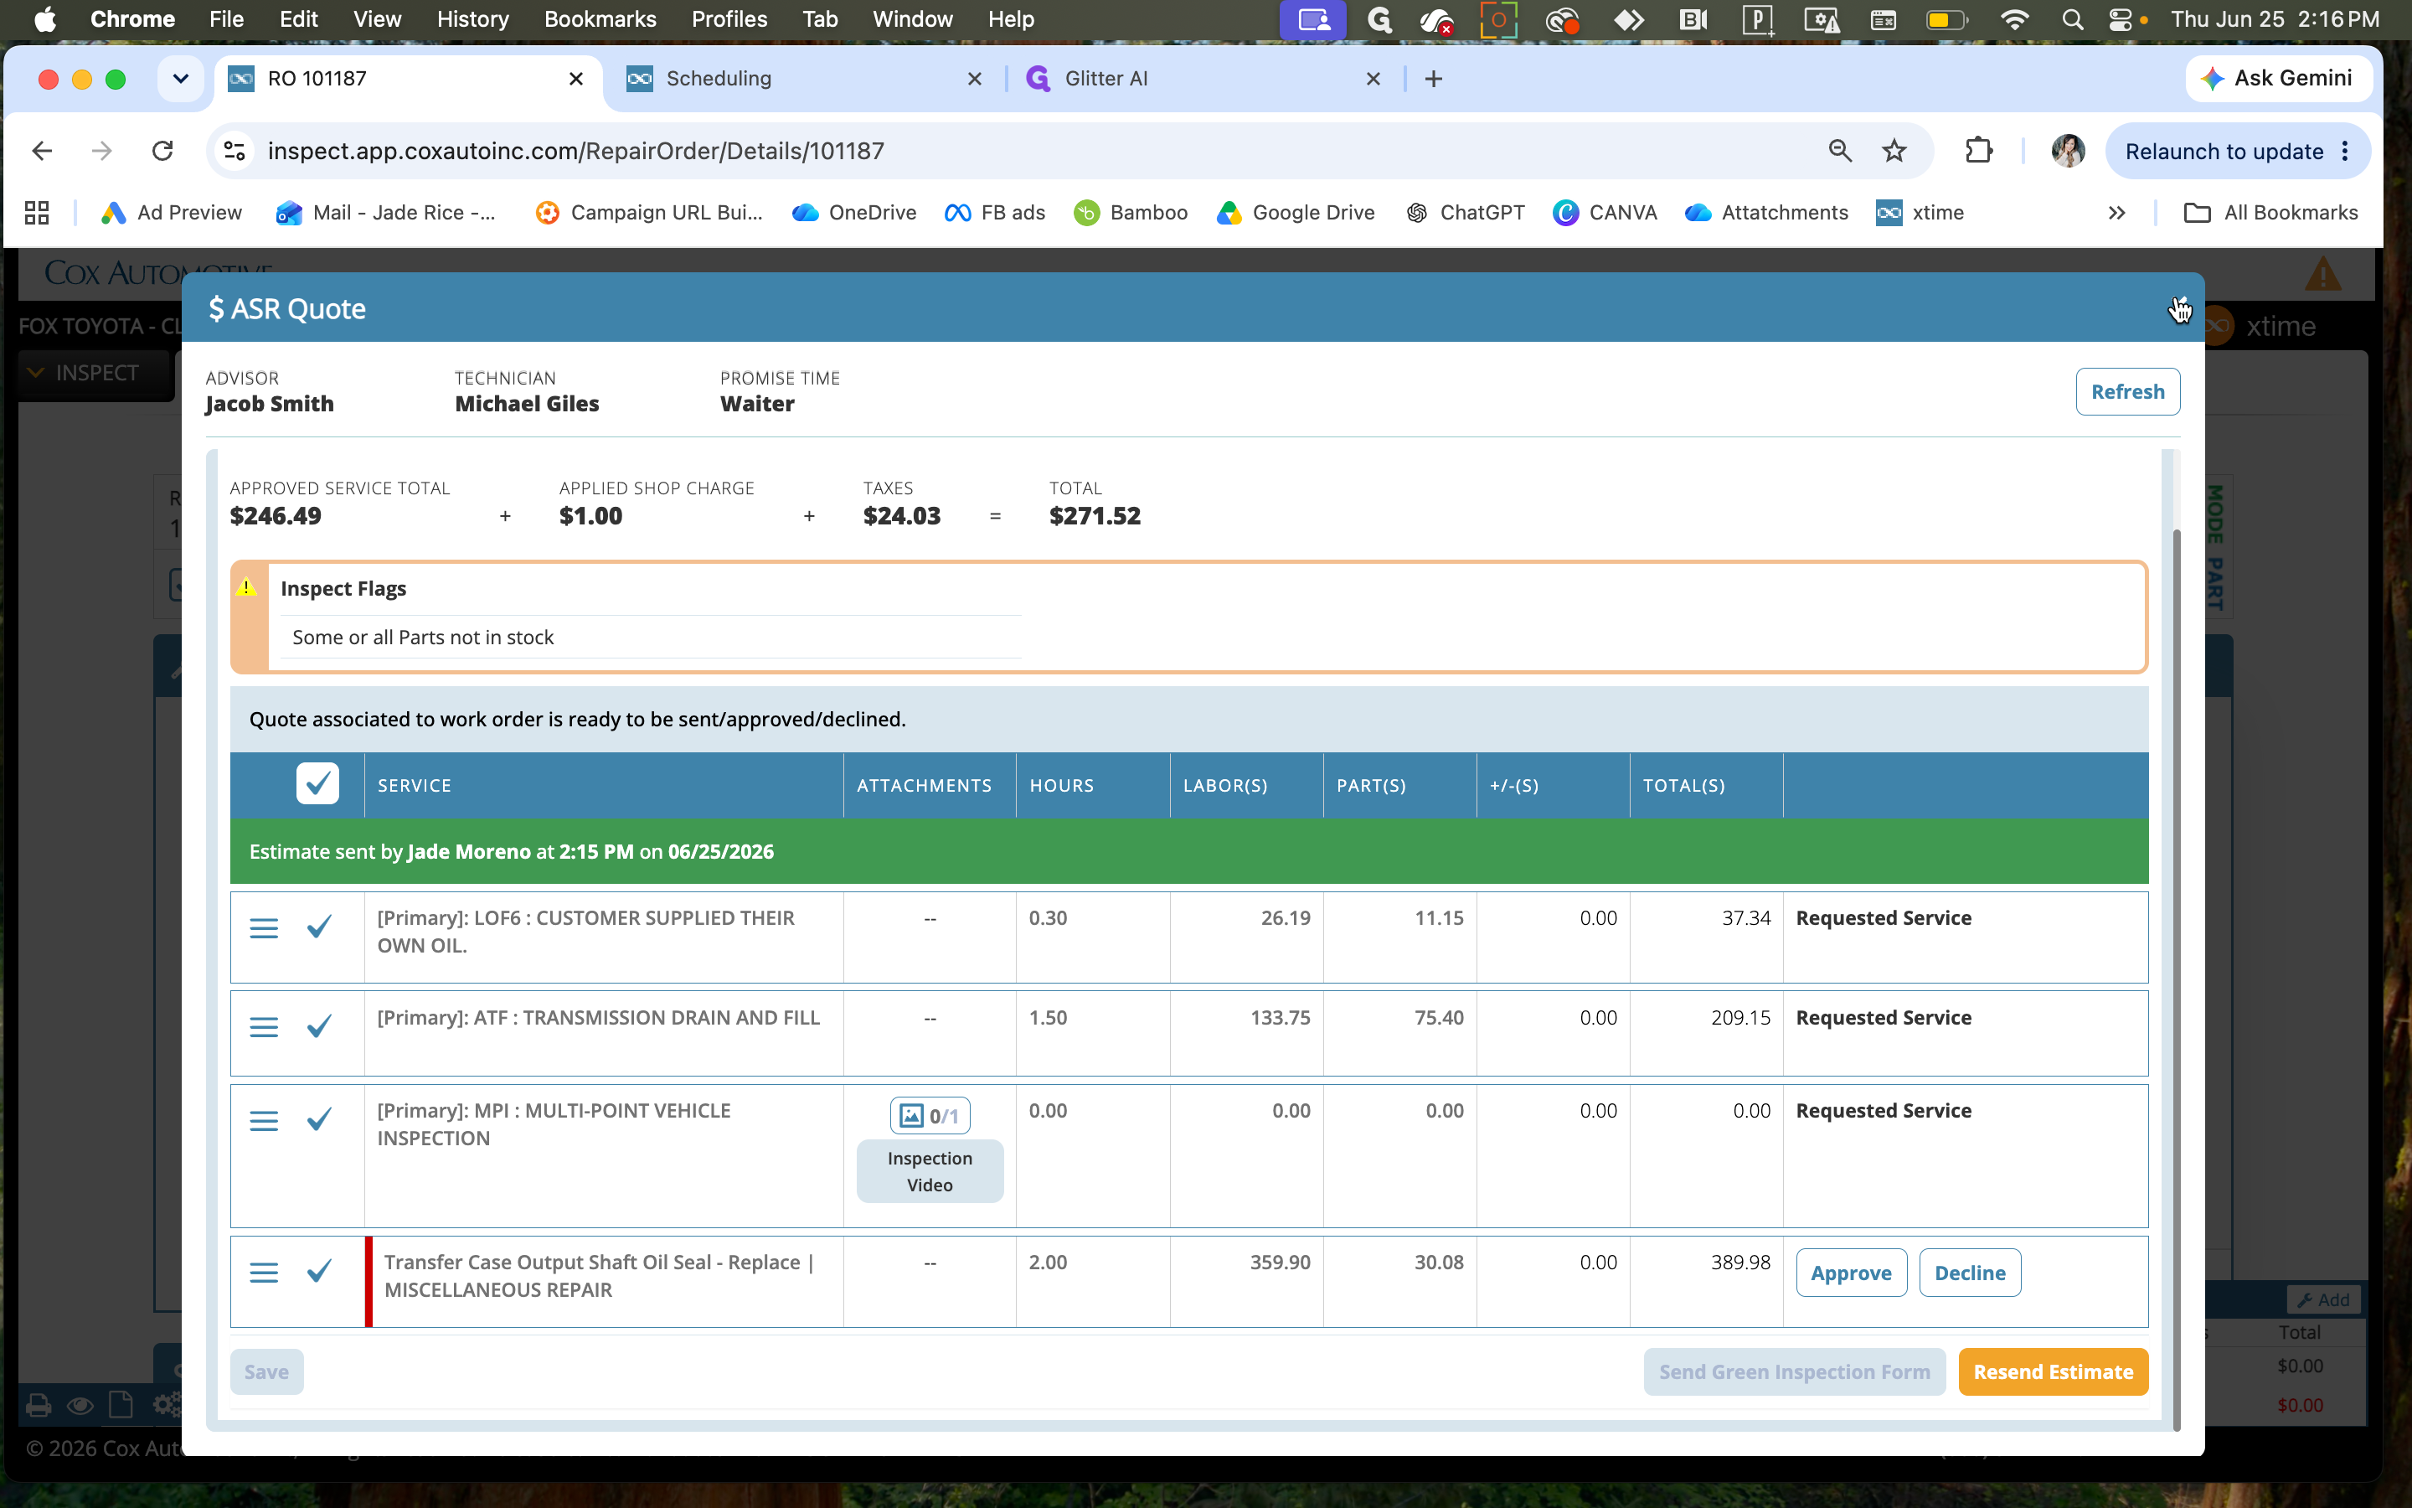
Task: Click Send Green Inspection Form button
Action: coord(1794,1371)
